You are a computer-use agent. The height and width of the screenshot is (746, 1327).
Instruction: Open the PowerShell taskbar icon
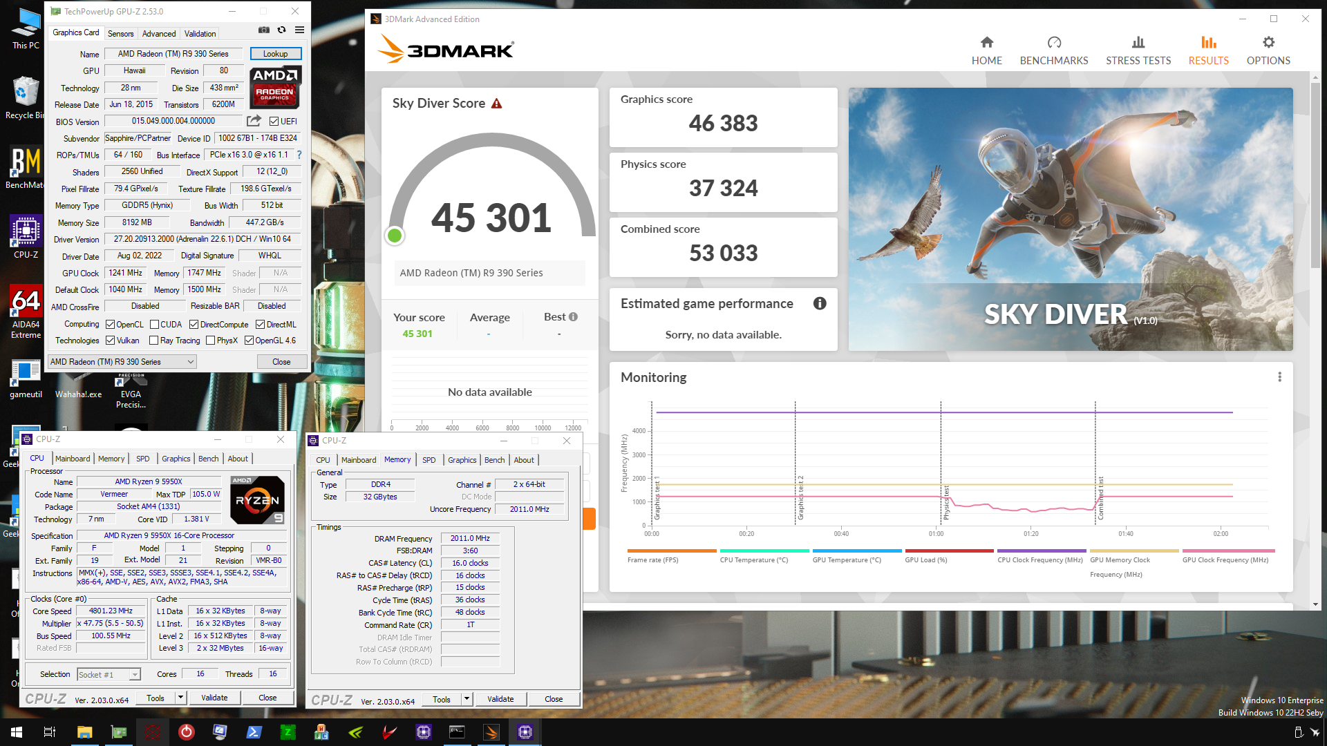[254, 732]
